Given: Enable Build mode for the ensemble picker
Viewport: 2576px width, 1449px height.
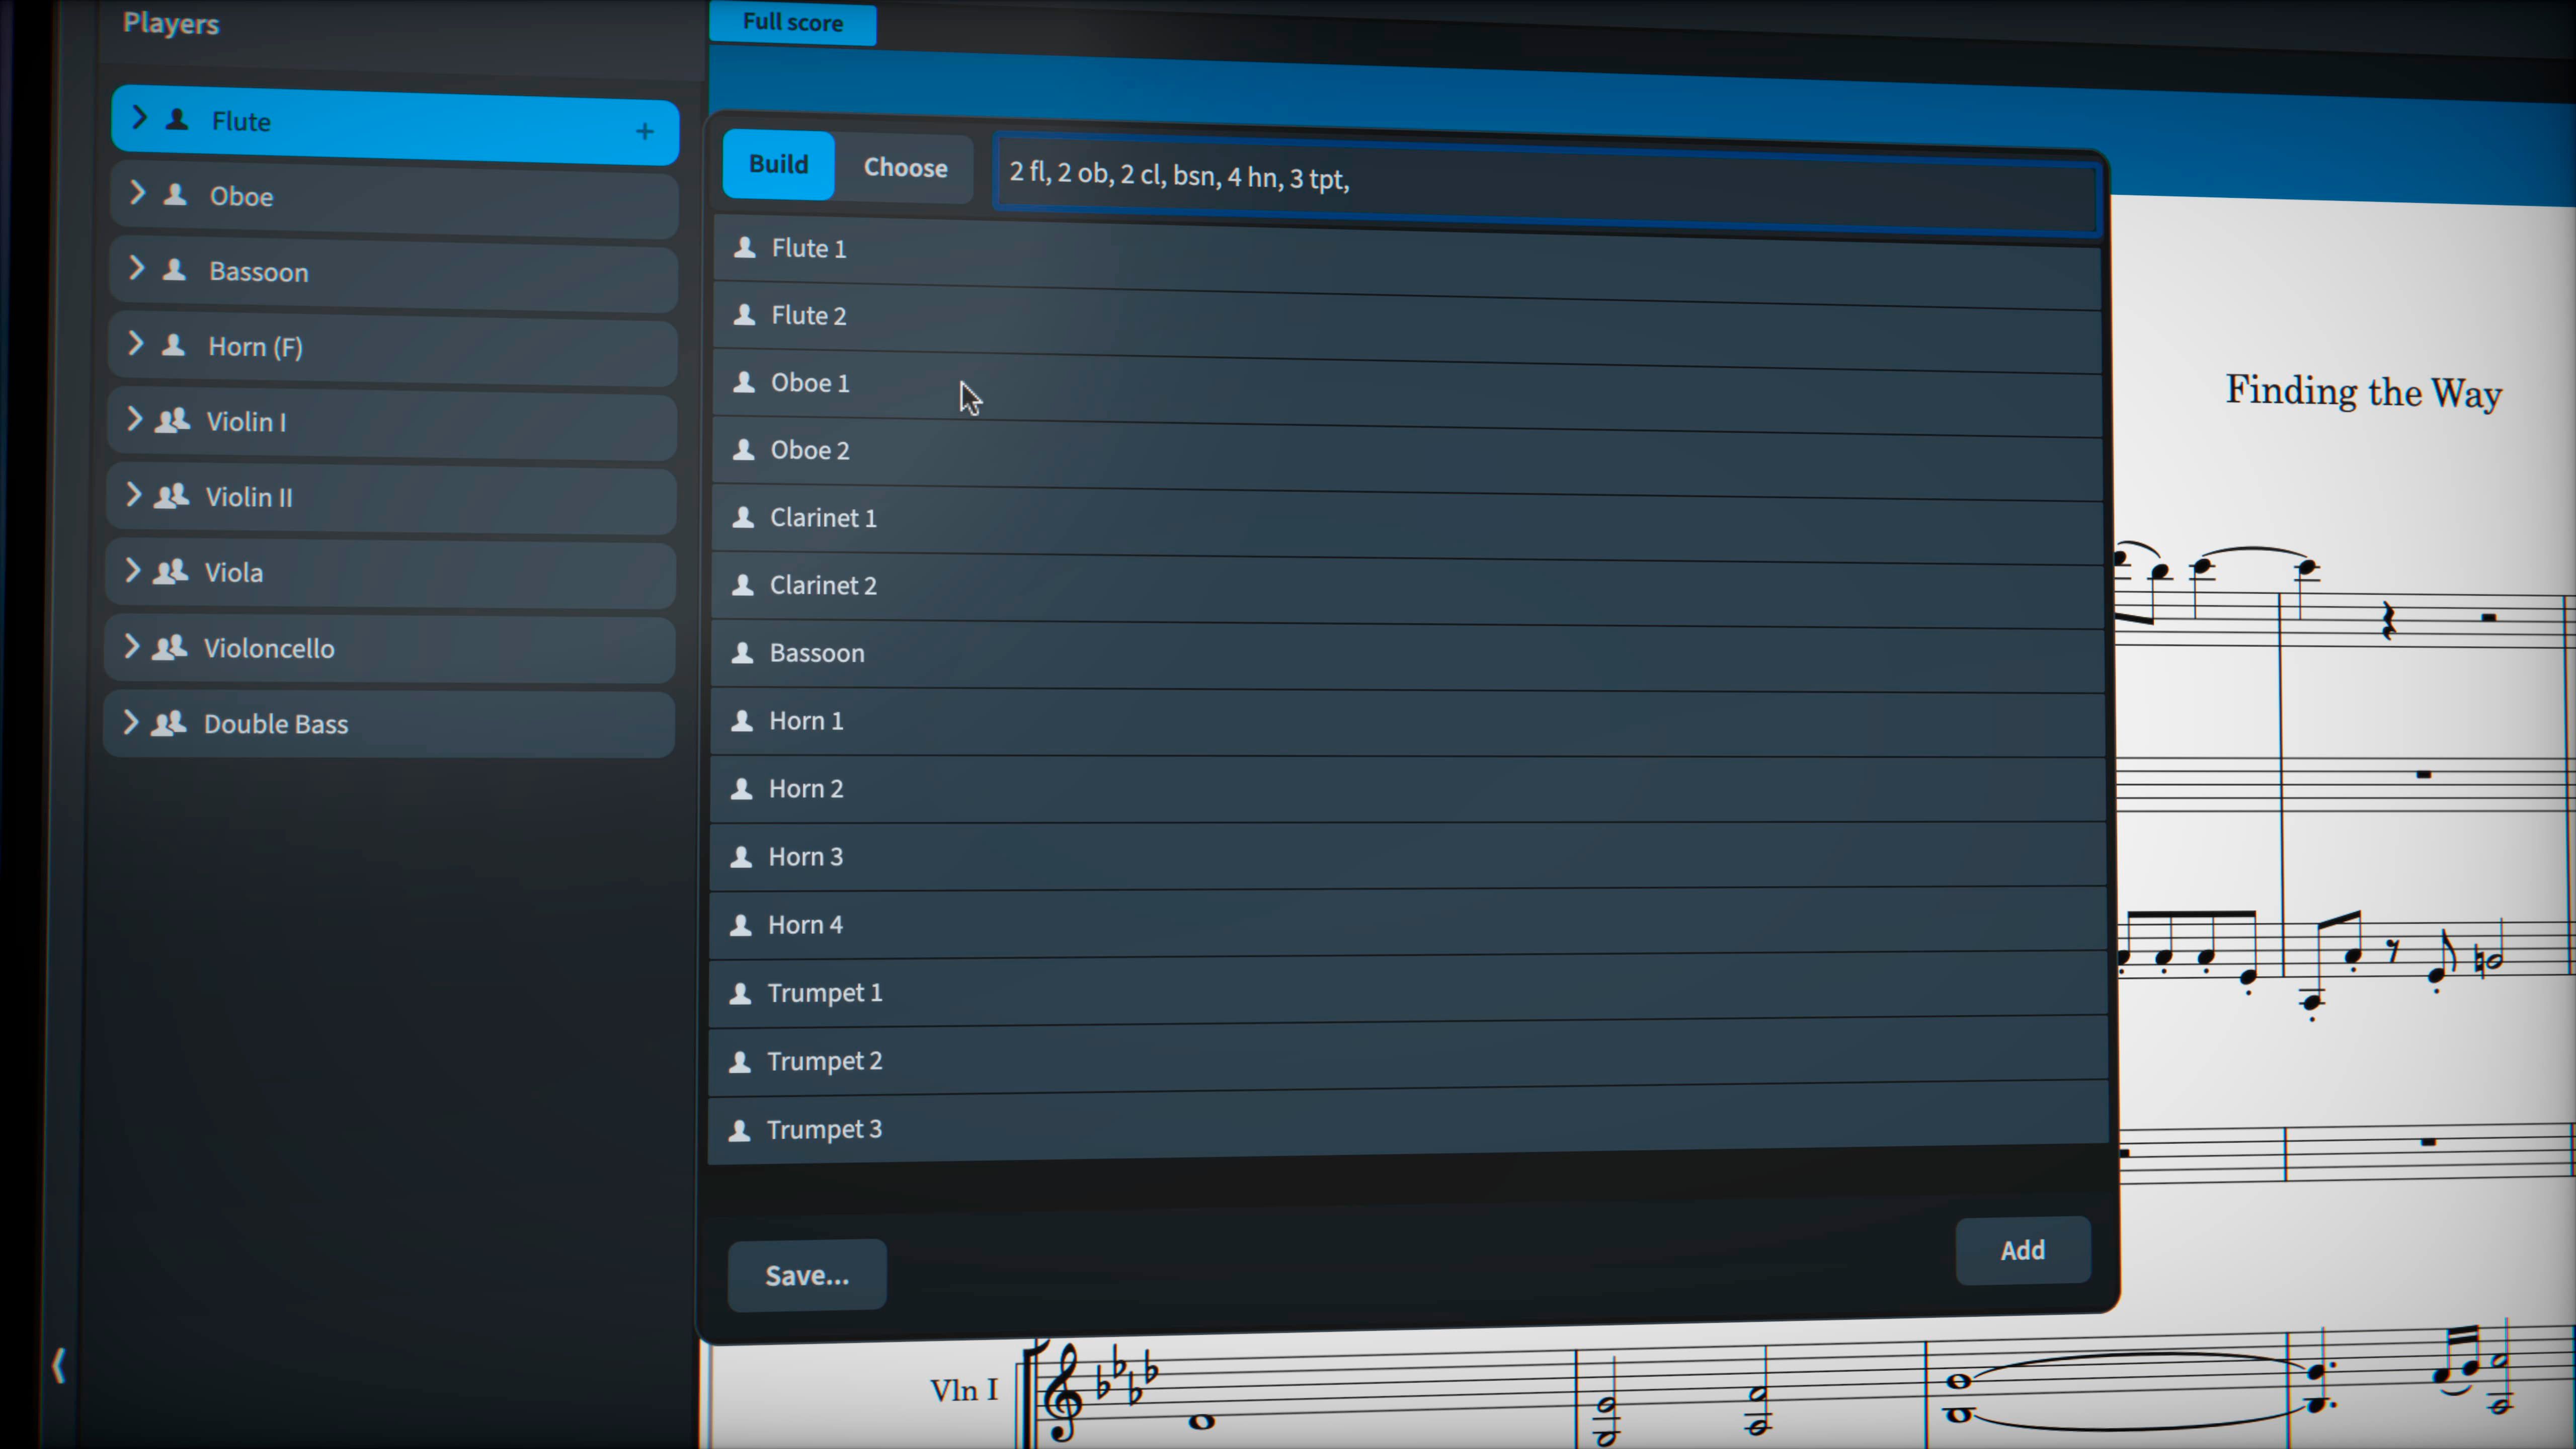Looking at the screenshot, I should 778,165.
